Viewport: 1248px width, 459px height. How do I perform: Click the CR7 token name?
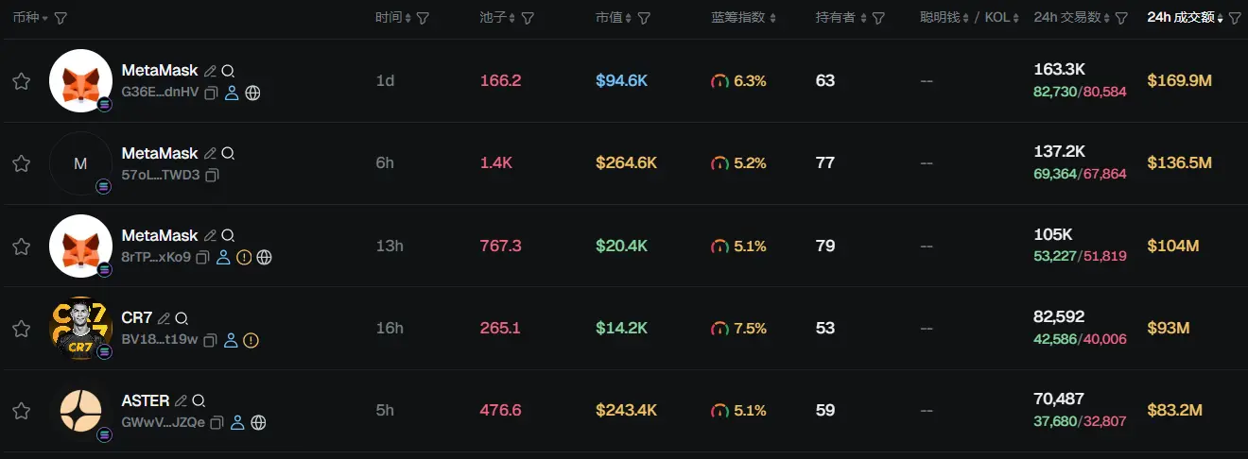tap(137, 318)
